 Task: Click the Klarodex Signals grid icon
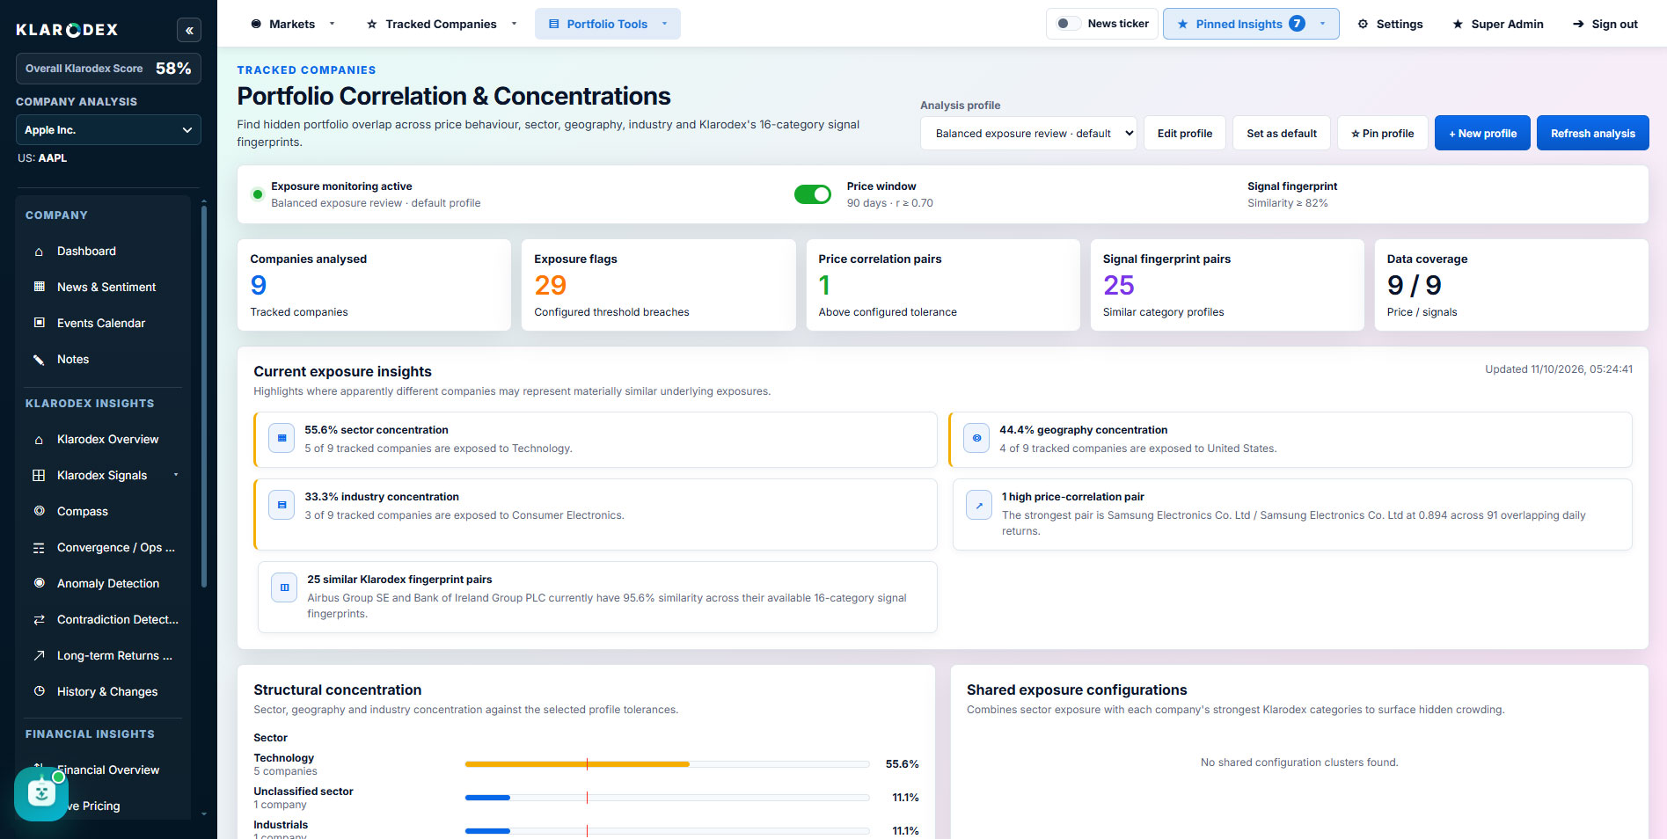pos(39,475)
